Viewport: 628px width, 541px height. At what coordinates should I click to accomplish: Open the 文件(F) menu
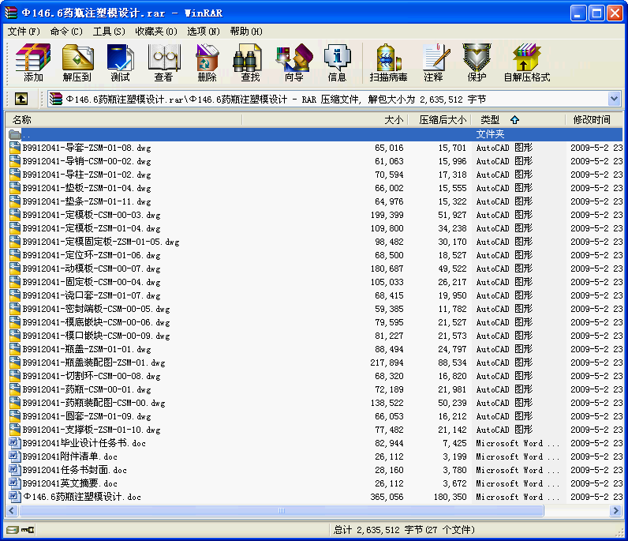coord(24,32)
